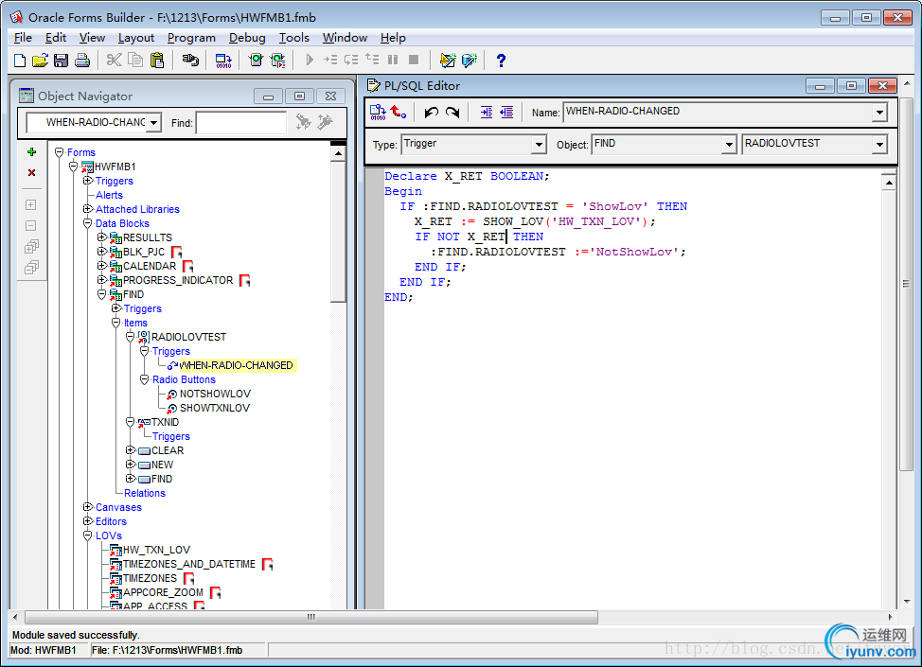
Task: Click the Revert red arrow icon in editor
Action: (399, 112)
